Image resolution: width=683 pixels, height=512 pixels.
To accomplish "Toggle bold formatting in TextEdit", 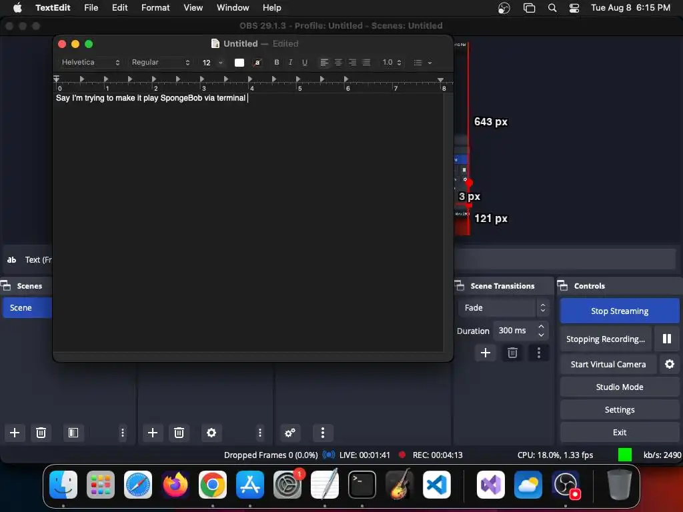I will tap(276, 62).
